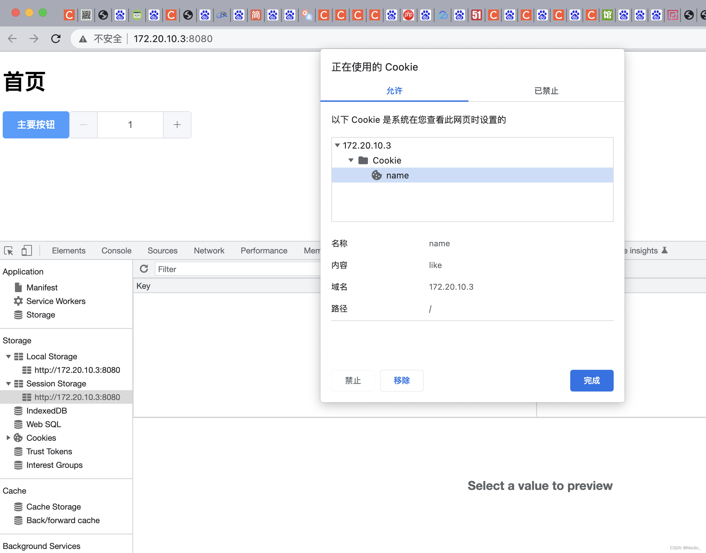Open the Performance tab in DevTools

coord(264,250)
